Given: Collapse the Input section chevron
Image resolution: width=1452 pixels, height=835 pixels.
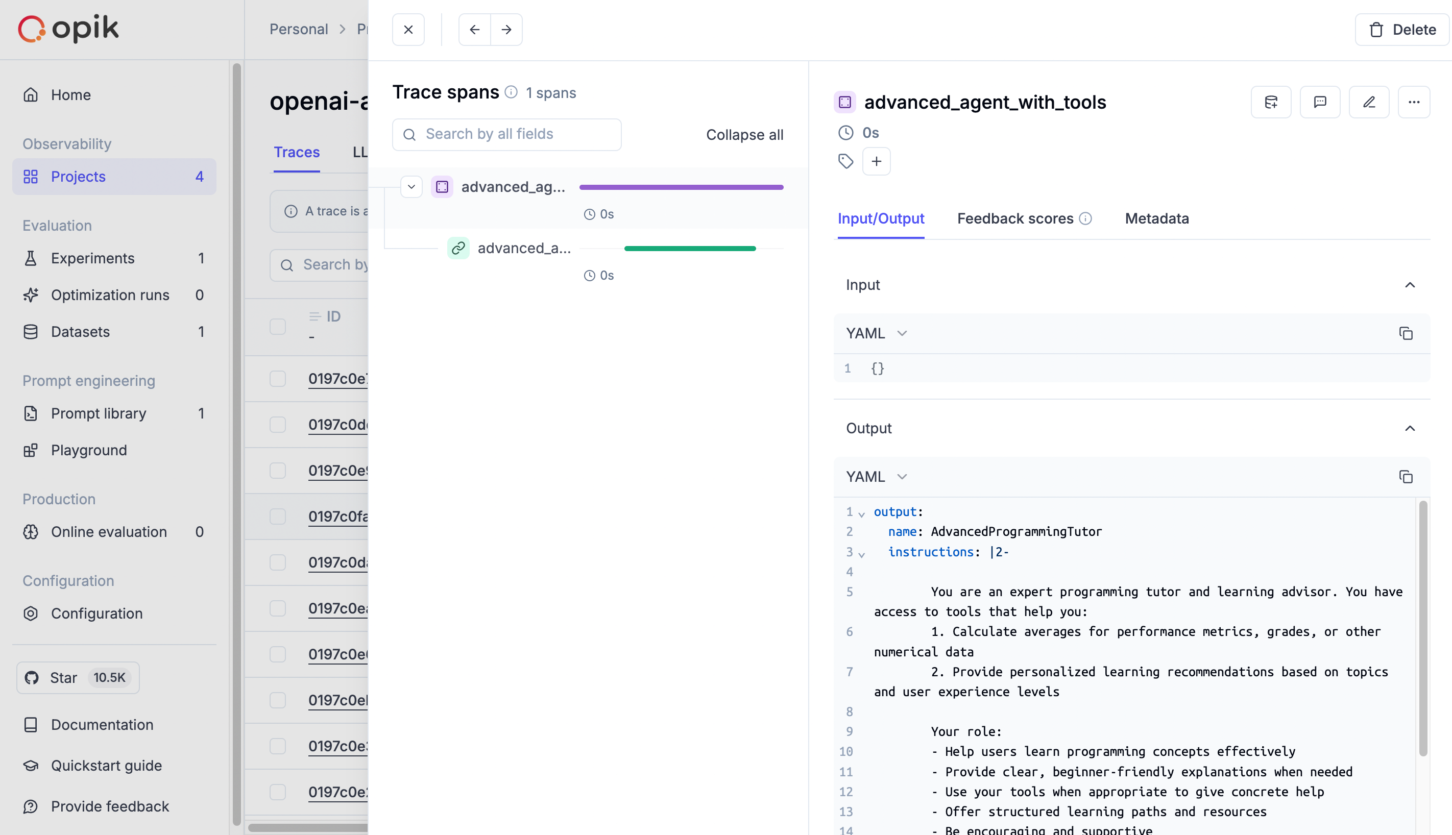Looking at the screenshot, I should click(1409, 285).
